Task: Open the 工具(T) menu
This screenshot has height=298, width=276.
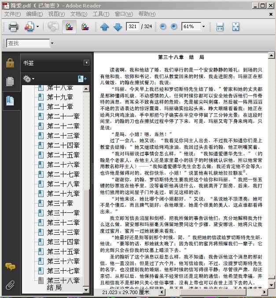Action: 101,14
